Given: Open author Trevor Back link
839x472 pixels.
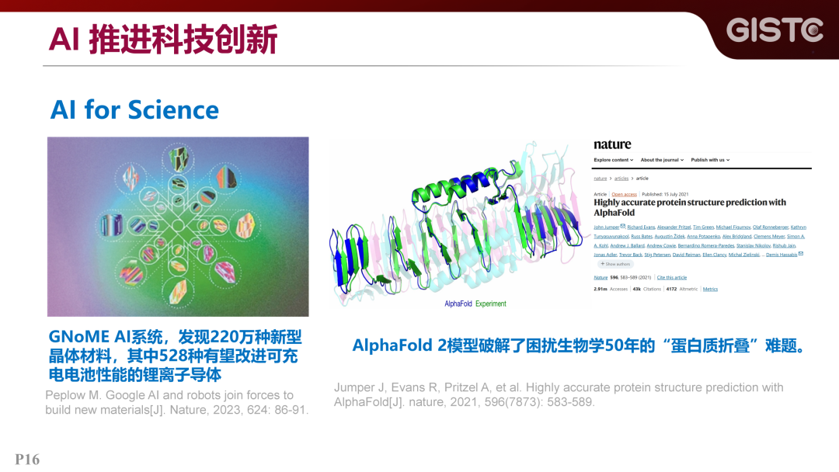Looking at the screenshot, I should (631, 255).
